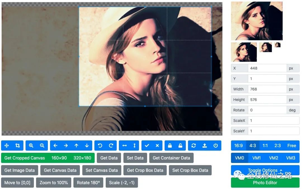
Task: Click Get Crop Box Data button
Action: point(145,170)
